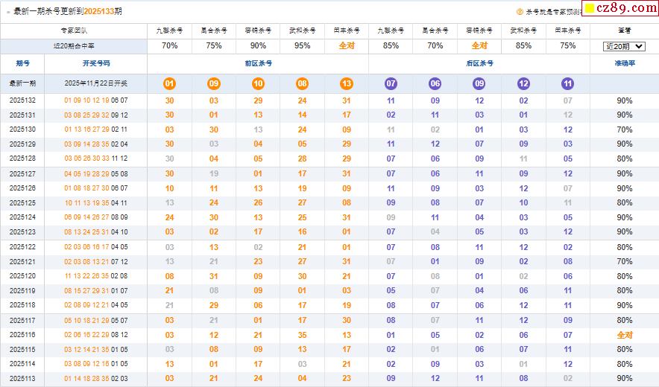Select the 前区杀号 section header
The image size is (659, 387).
pos(257,64)
